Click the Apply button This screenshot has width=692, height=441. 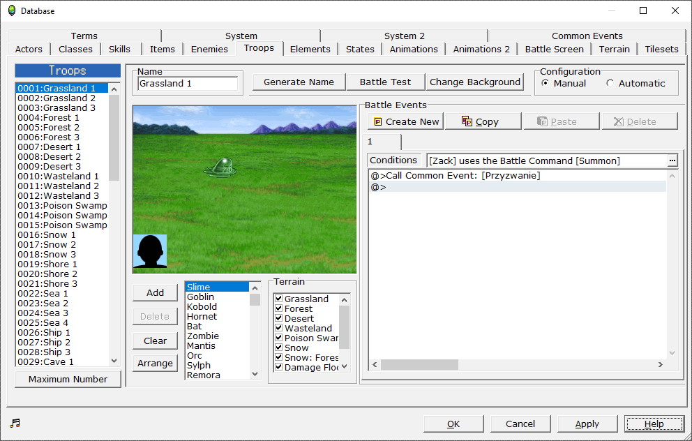coord(587,424)
